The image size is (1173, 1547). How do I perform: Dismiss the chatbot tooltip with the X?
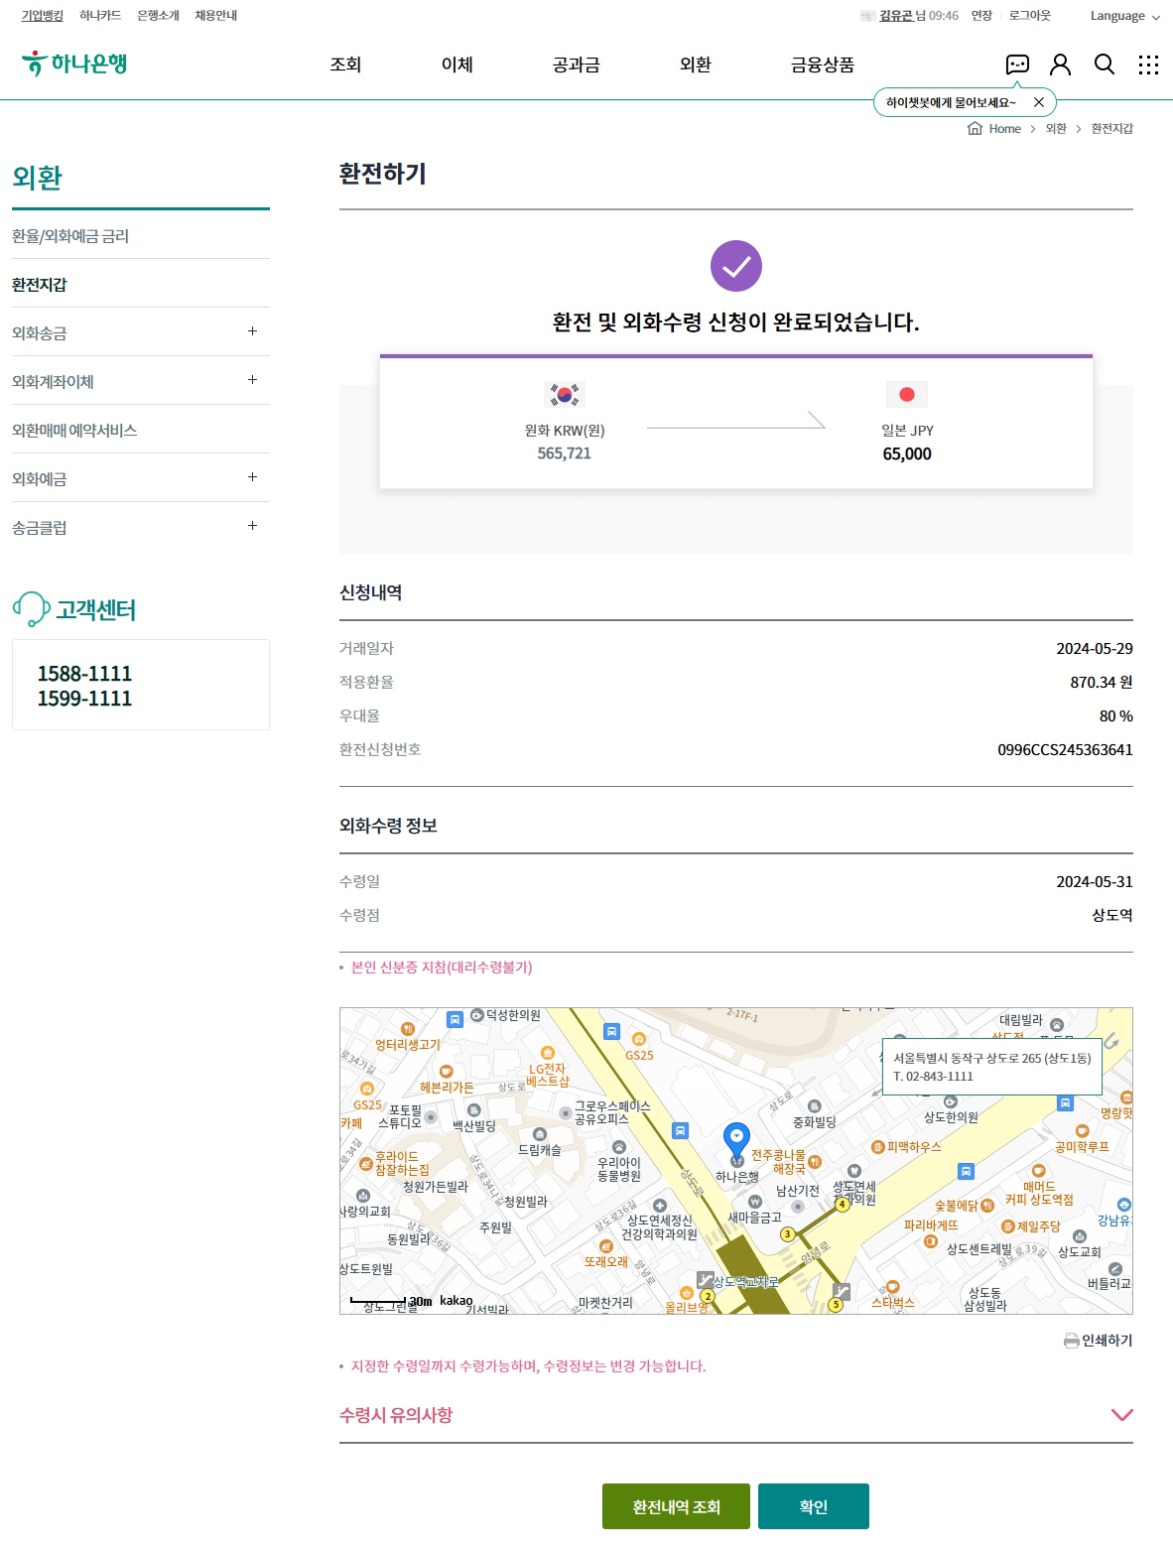[1038, 101]
